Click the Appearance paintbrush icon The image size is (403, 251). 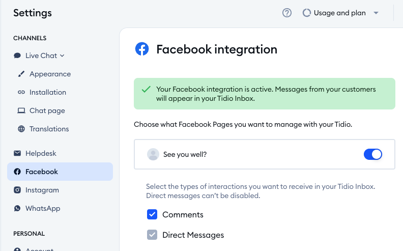[21, 74]
